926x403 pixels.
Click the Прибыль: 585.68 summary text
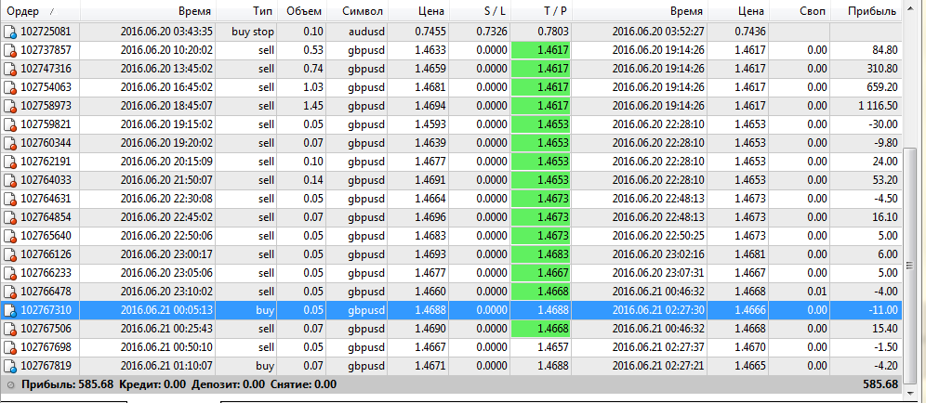point(67,384)
